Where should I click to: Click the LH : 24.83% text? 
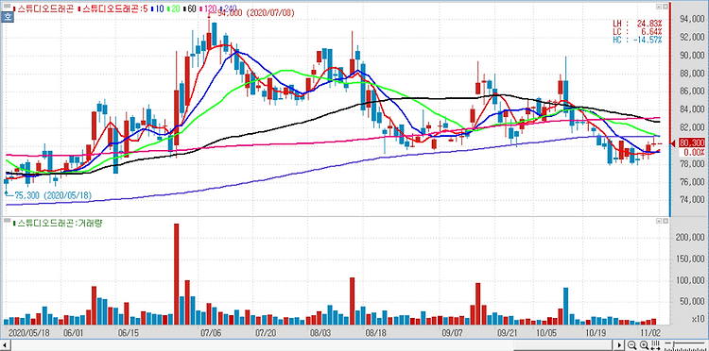(x=637, y=23)
